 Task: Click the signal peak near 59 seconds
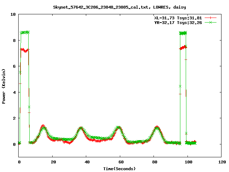118,127
